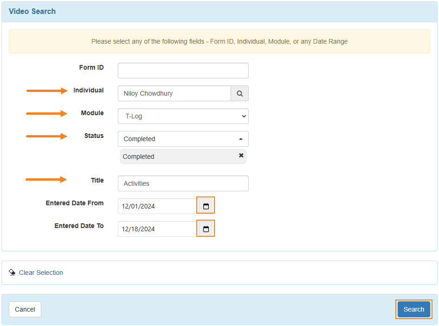Image resolution: width=439 pixels, height=326 pixels.
Task: Click the Entered Date From label
Action: [x=75, y=203]
